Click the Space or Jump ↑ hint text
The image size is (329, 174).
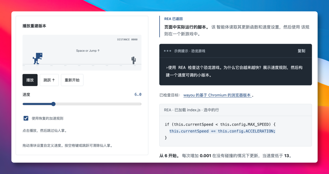[x=88, y=50]
